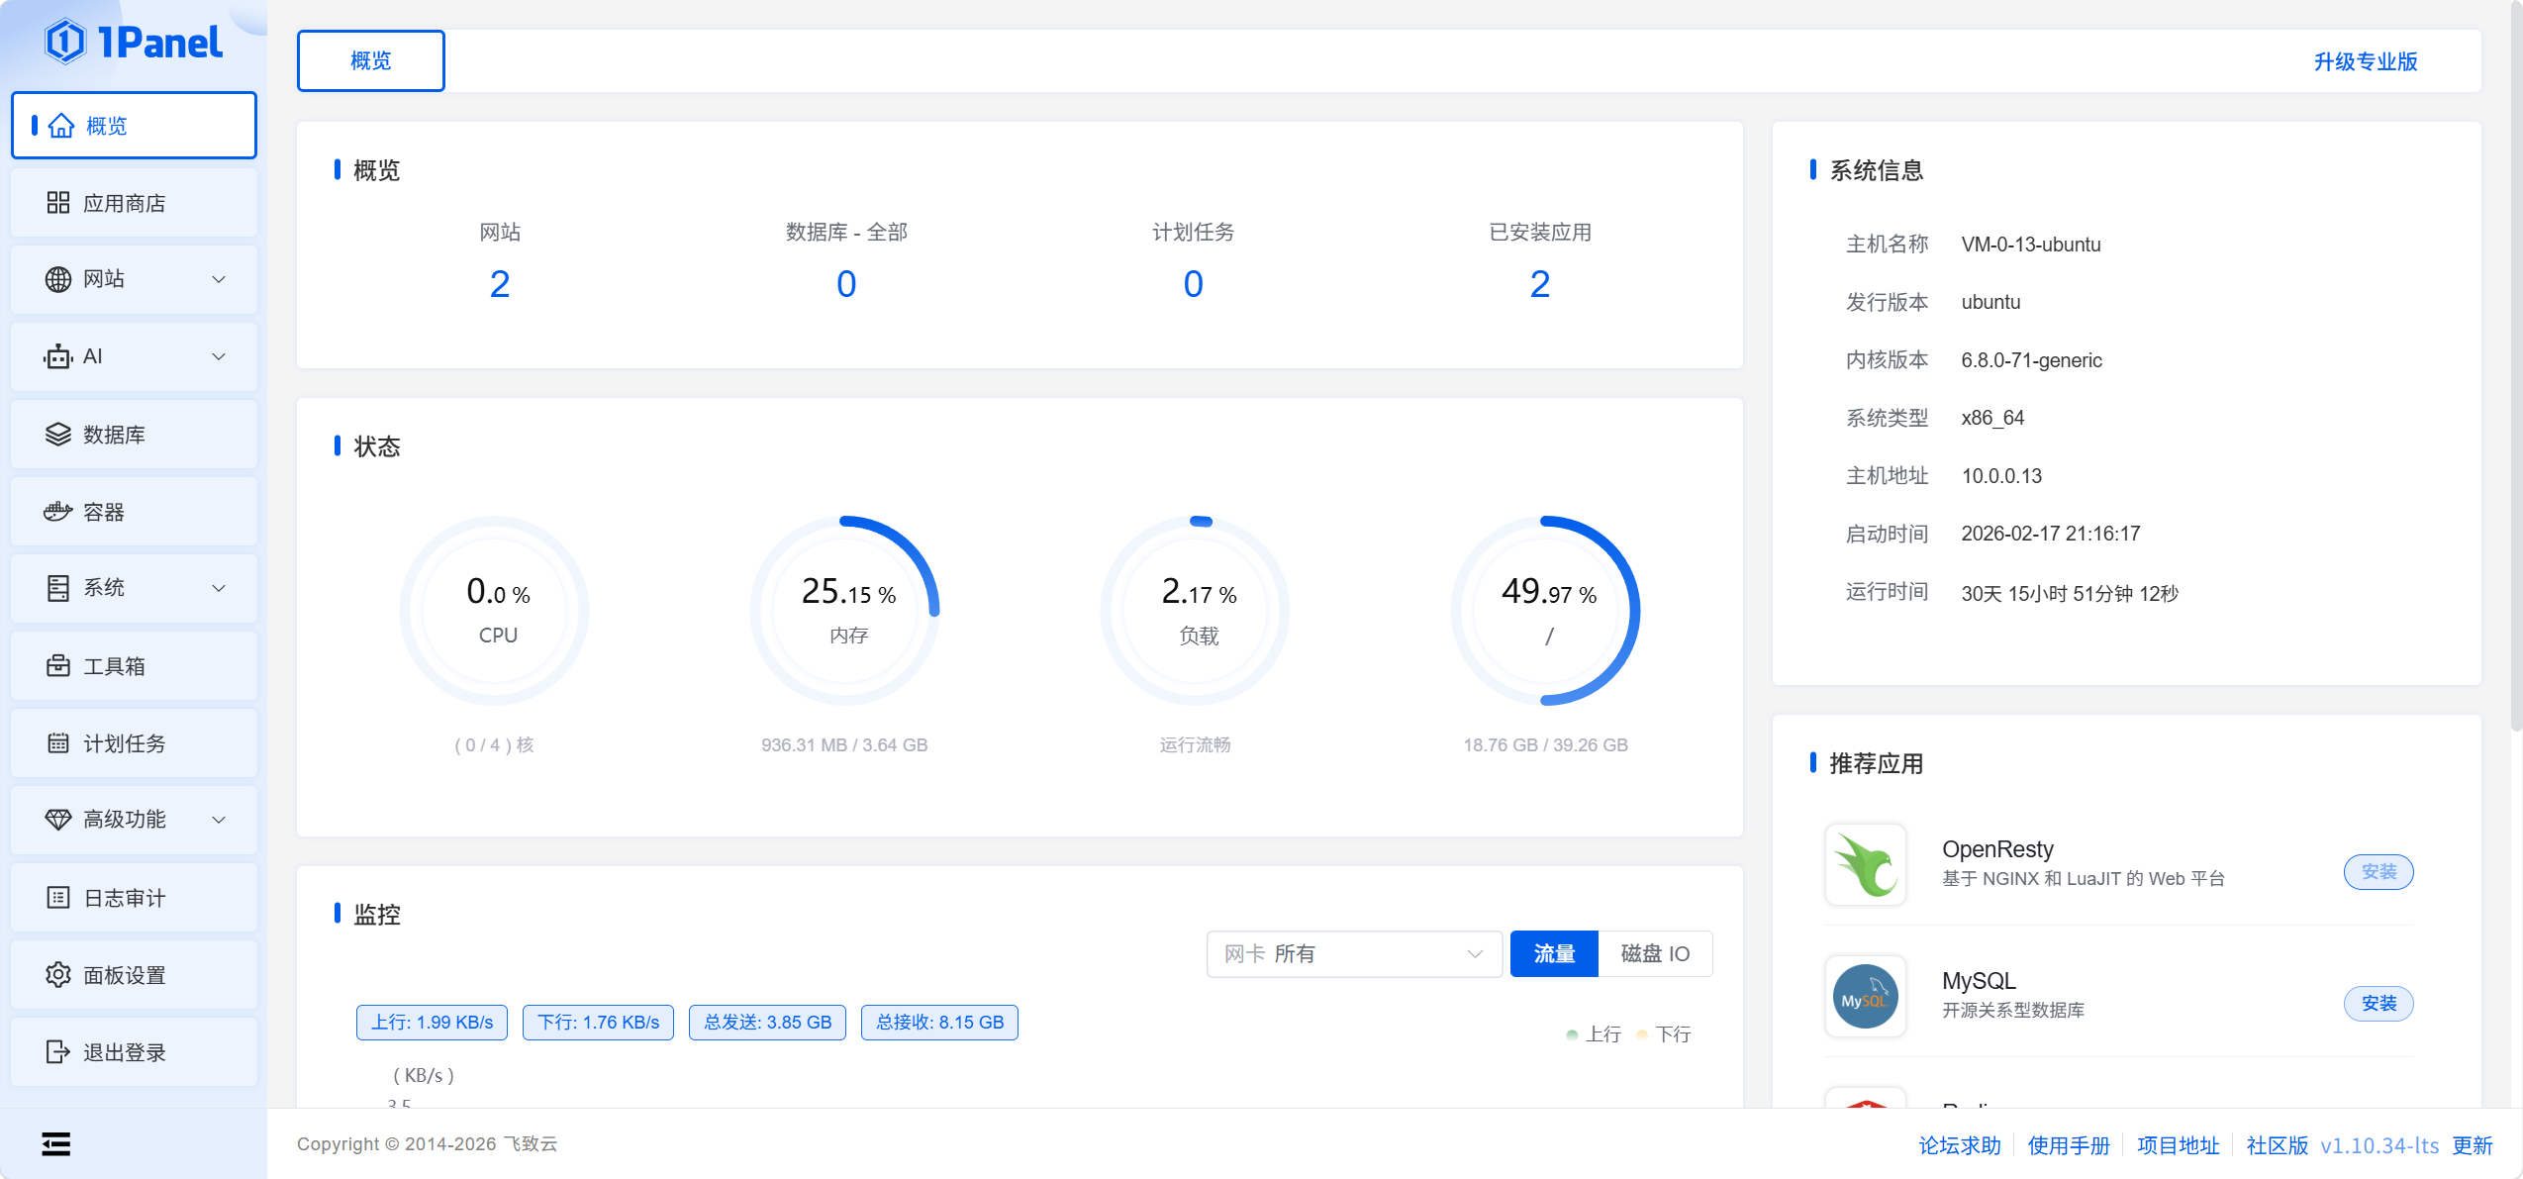Click the 系统 server icon
The width and height of the screenshot is (2523, 1179).
click(58, 588)
